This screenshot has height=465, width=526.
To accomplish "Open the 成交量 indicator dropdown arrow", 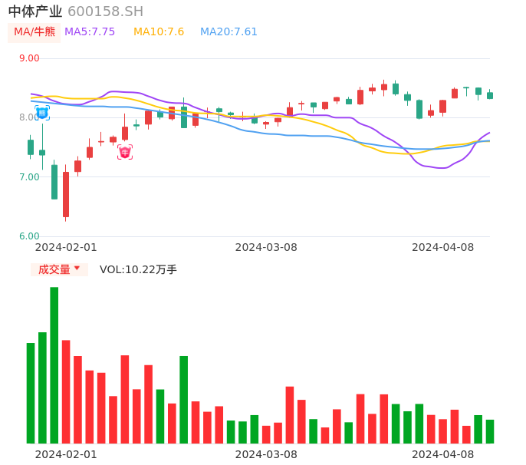I will tap(77, 269).
